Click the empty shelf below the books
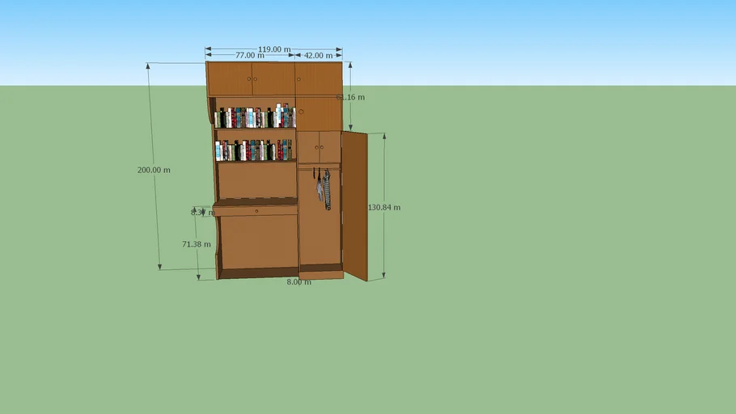 pyautogui.click(x=257, y=180)
